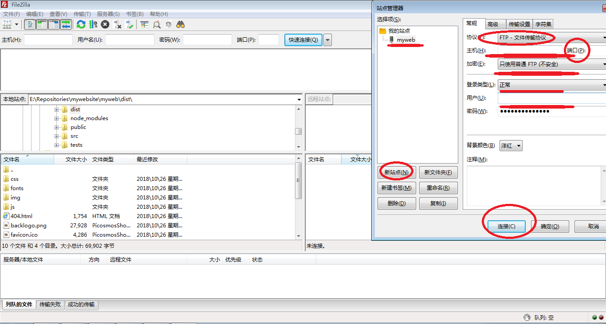606x324 pixels.
Task: Click the 新站点(N) button
Action: [396, 172]
